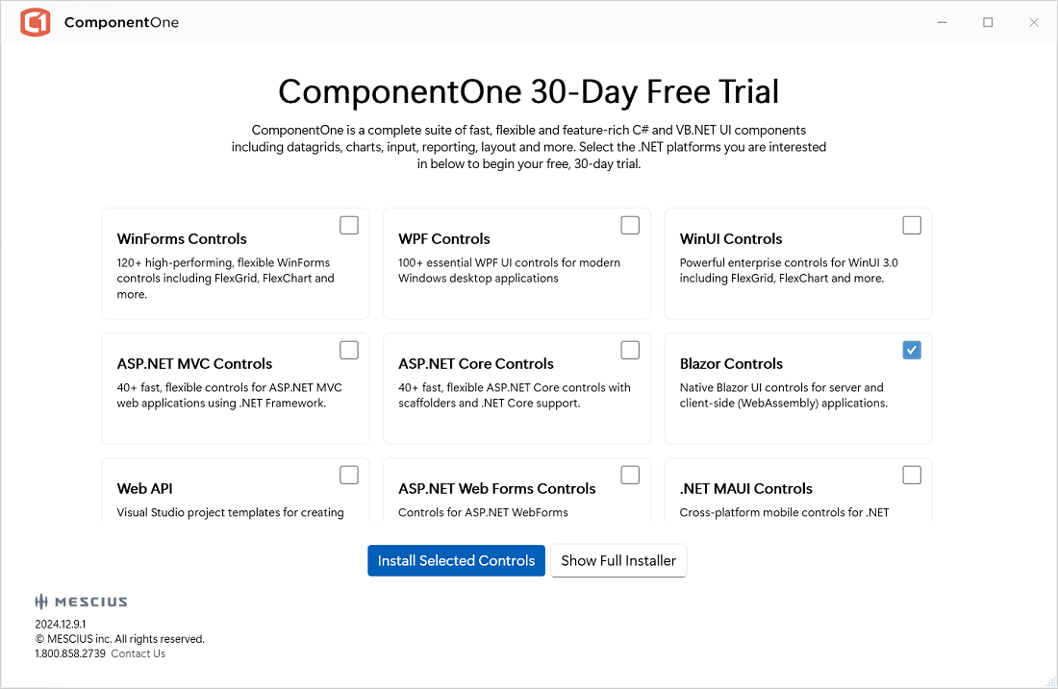The height and width of the screenshot is (689, 1058).
Task: Tick the ASP.NET Web Forms Controls checkbox
Action: click(630, 475)
